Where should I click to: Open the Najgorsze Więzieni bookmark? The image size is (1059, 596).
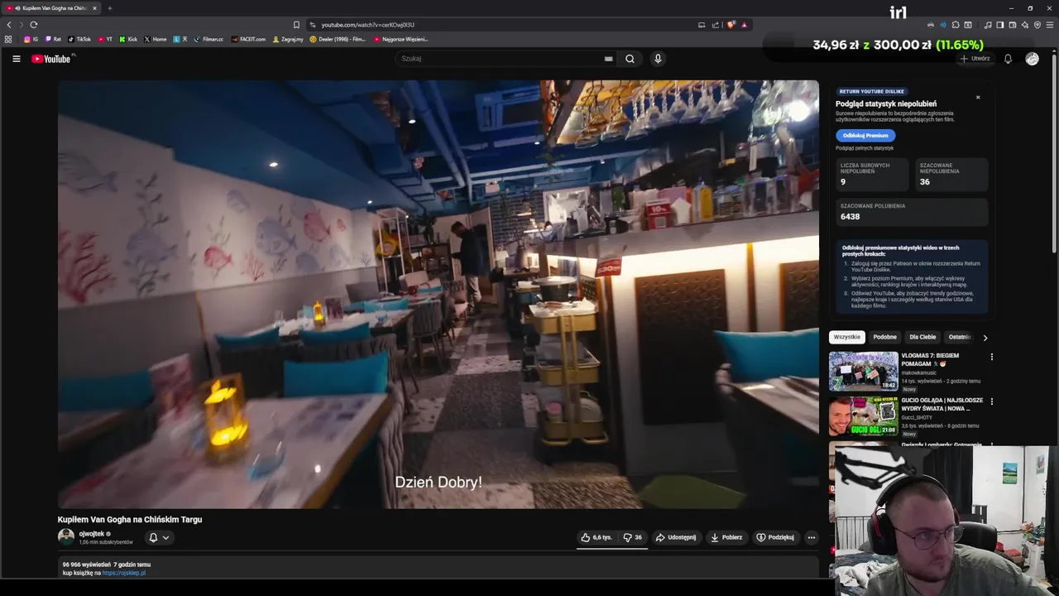400,39
